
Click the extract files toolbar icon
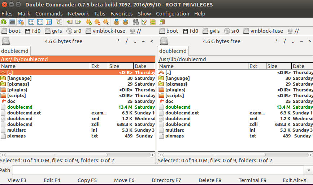[125, 22]
